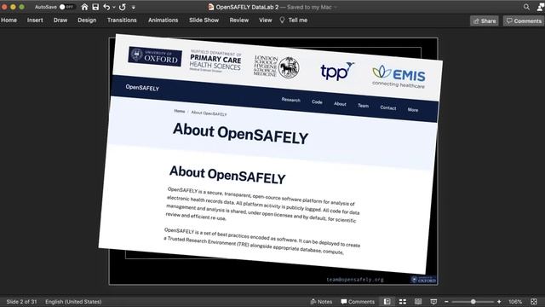Open the Insert ribbon tab
545x307 pixels.
coord(35,20)
